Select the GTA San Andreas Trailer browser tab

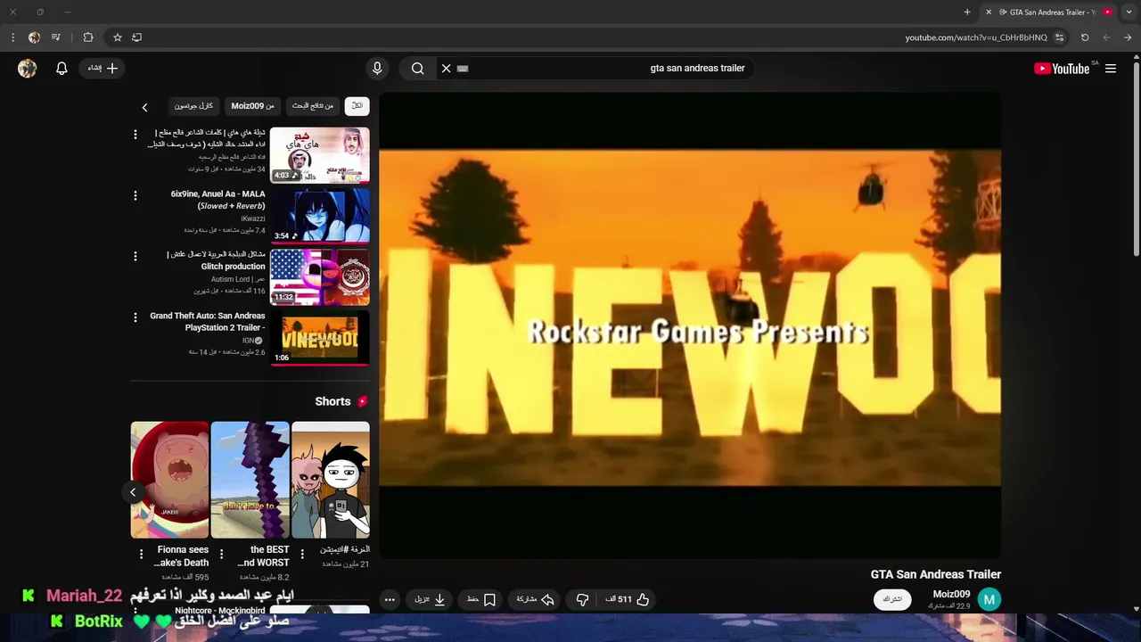(x=1050, y=12)
